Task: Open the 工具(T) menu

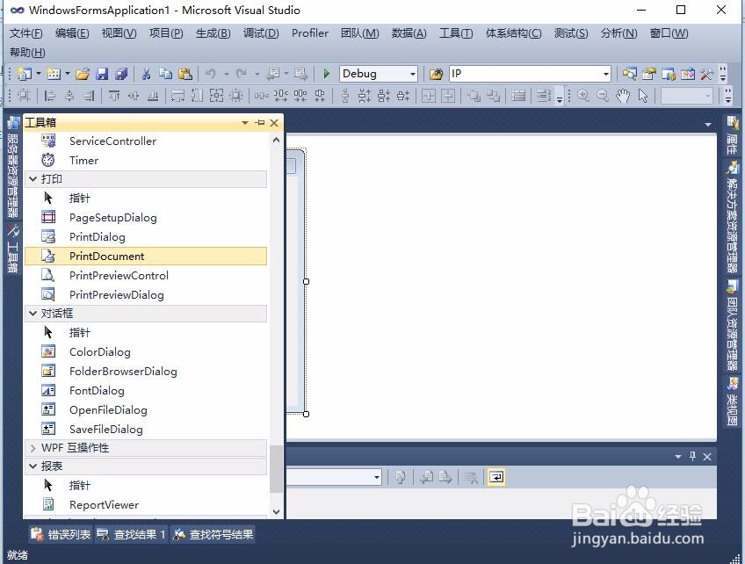Action: [x=456, y=33]
